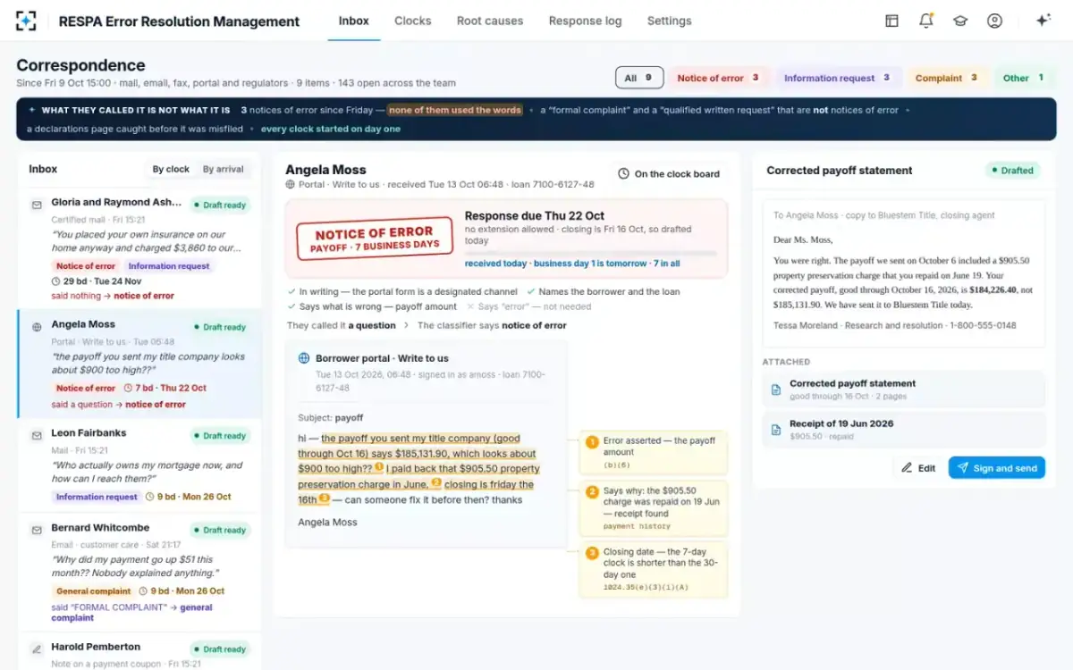Click envelope icon on Leon Fairbanks item

(37, 436)
